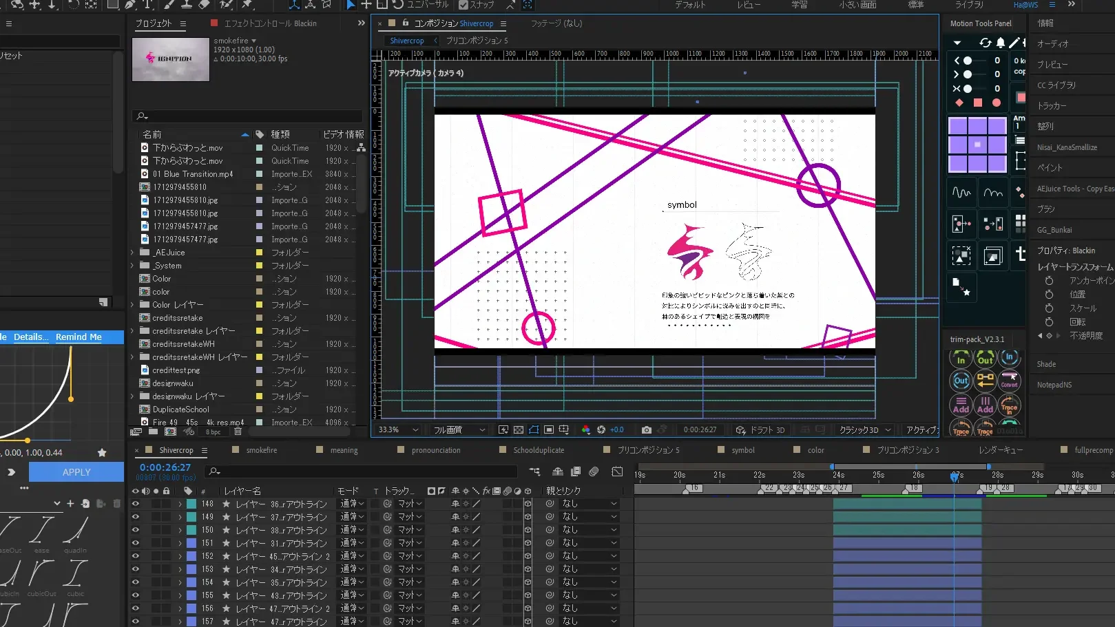Click the Motion Tools refresh icon
This screenshot has height=627, width=1115.
pyautogui.click(x=986, y=43)
